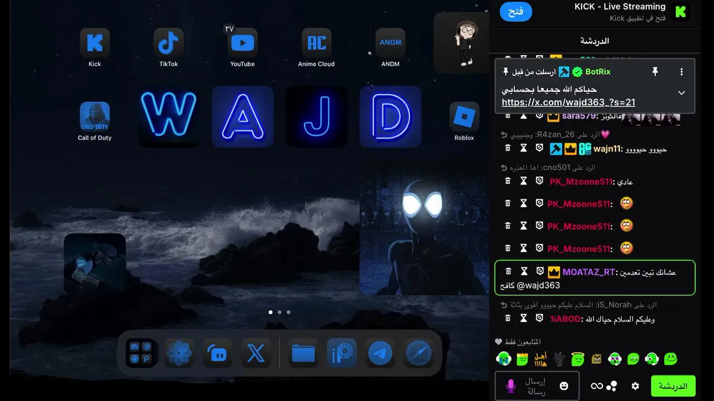
Task: Open the Call of Duty game
Action: [95, 116]
